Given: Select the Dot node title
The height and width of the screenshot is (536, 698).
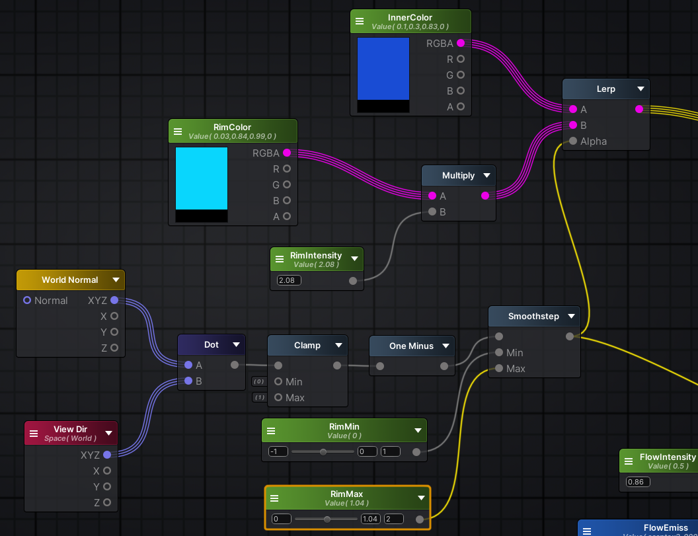Looking at the screenshot, I should pos(211,344).
